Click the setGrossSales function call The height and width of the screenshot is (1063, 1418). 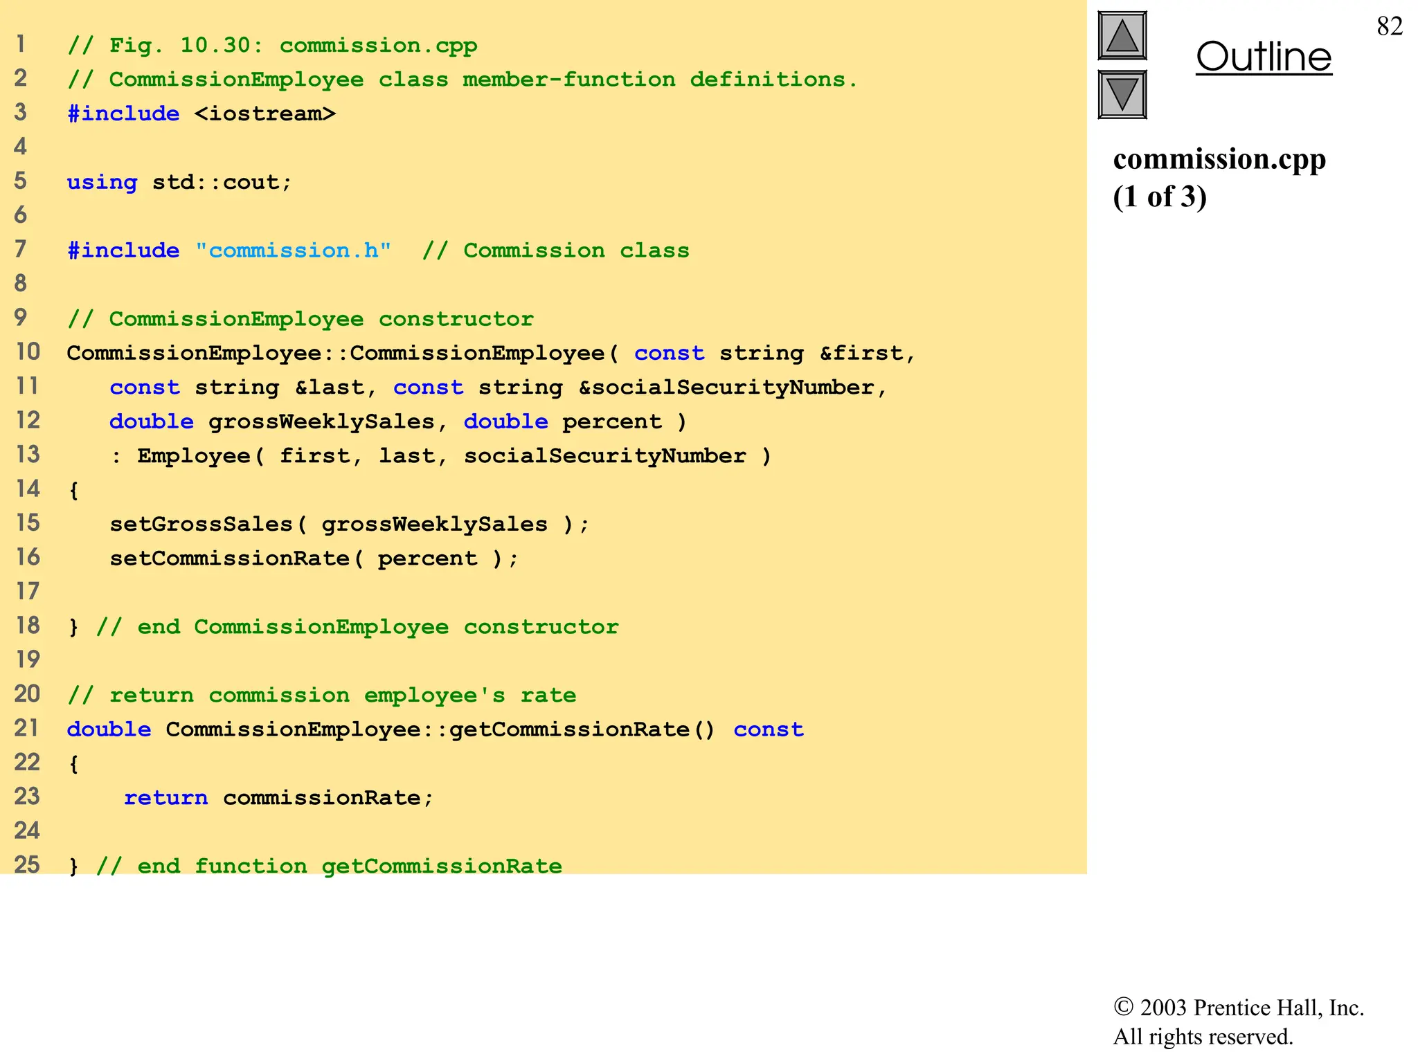tap(348, 524)
